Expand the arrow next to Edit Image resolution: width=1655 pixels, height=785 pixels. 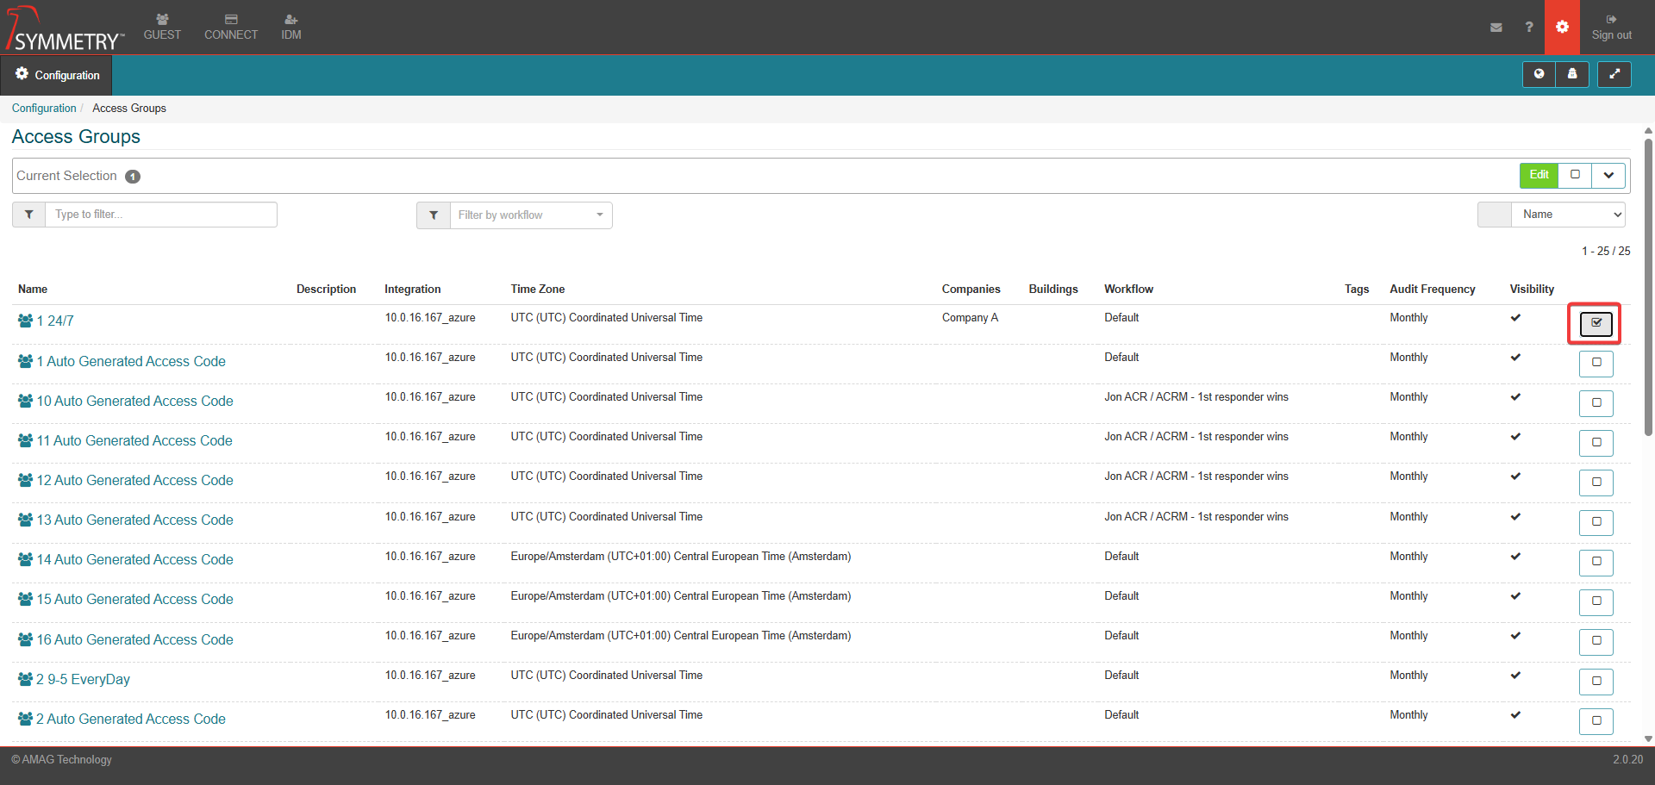1608,176
